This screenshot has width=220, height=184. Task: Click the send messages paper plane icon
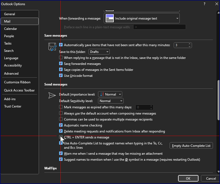[52, 95]
